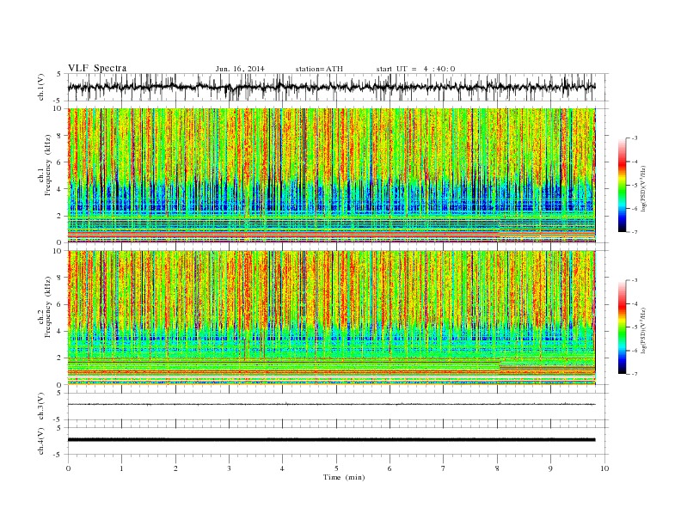Click the ch.2 spectrogram color scale bar
681x526 pixels.
click(623, 327)
